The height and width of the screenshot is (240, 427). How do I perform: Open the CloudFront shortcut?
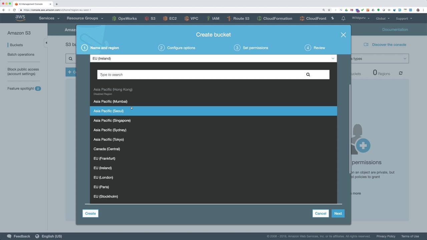[313, 18]
